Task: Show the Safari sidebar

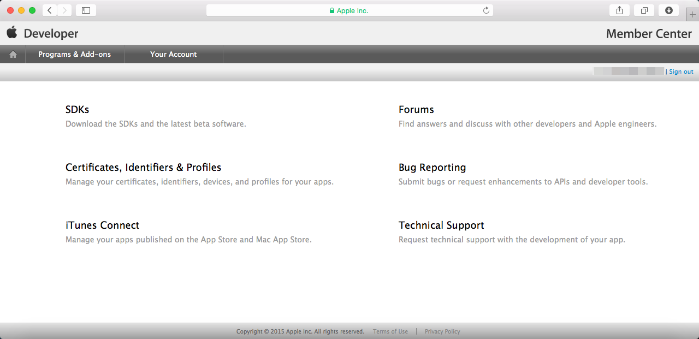Action: 86,10
